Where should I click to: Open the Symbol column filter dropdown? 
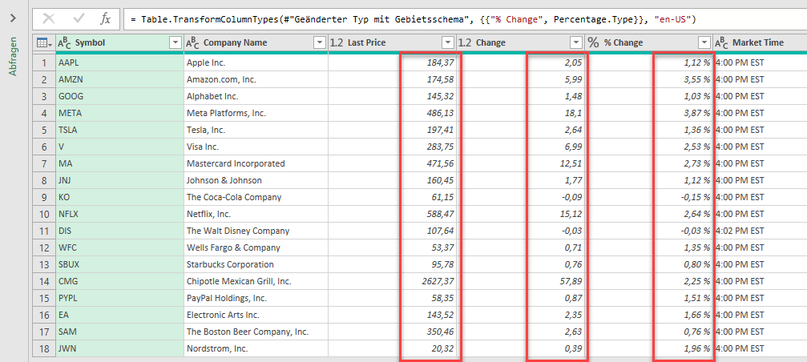(176, 42)
